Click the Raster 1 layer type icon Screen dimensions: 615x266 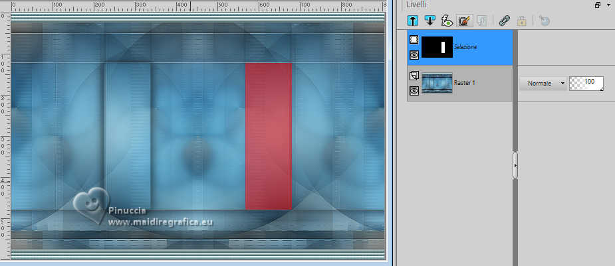click(414, 76)
